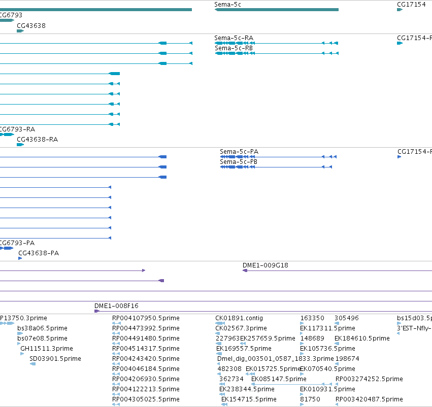Click the Sema-5c-RA transcript glyph
This screenshot has height=407, width=432.
coord(276,43)
